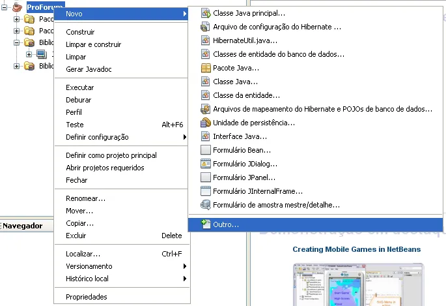The width and height of the screenshot is (446, 306).
Task: Choose Abrir projetos requeridos
Action: 122,168
